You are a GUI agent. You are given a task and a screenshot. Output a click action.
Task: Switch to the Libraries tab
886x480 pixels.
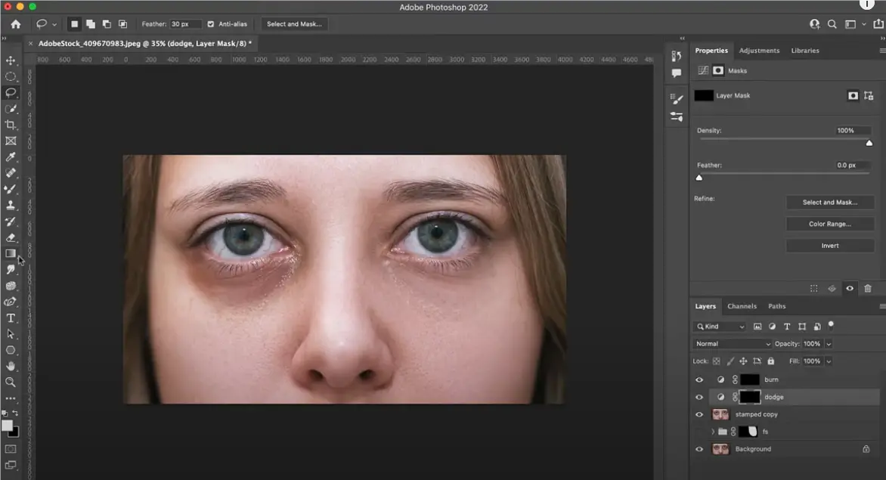click(x=804, y=50)
